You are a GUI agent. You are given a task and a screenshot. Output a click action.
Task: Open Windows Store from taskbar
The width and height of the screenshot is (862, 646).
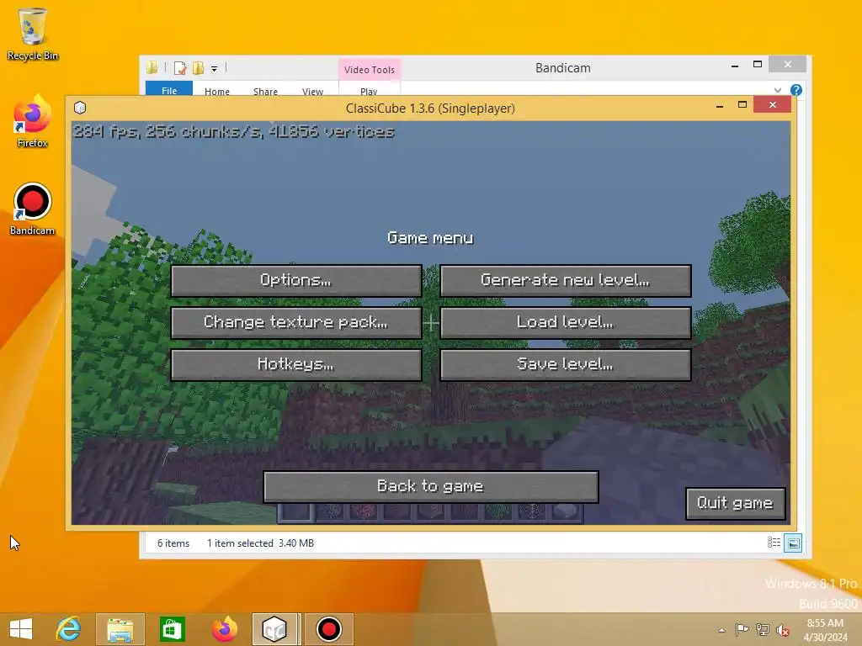click(172, 629)
